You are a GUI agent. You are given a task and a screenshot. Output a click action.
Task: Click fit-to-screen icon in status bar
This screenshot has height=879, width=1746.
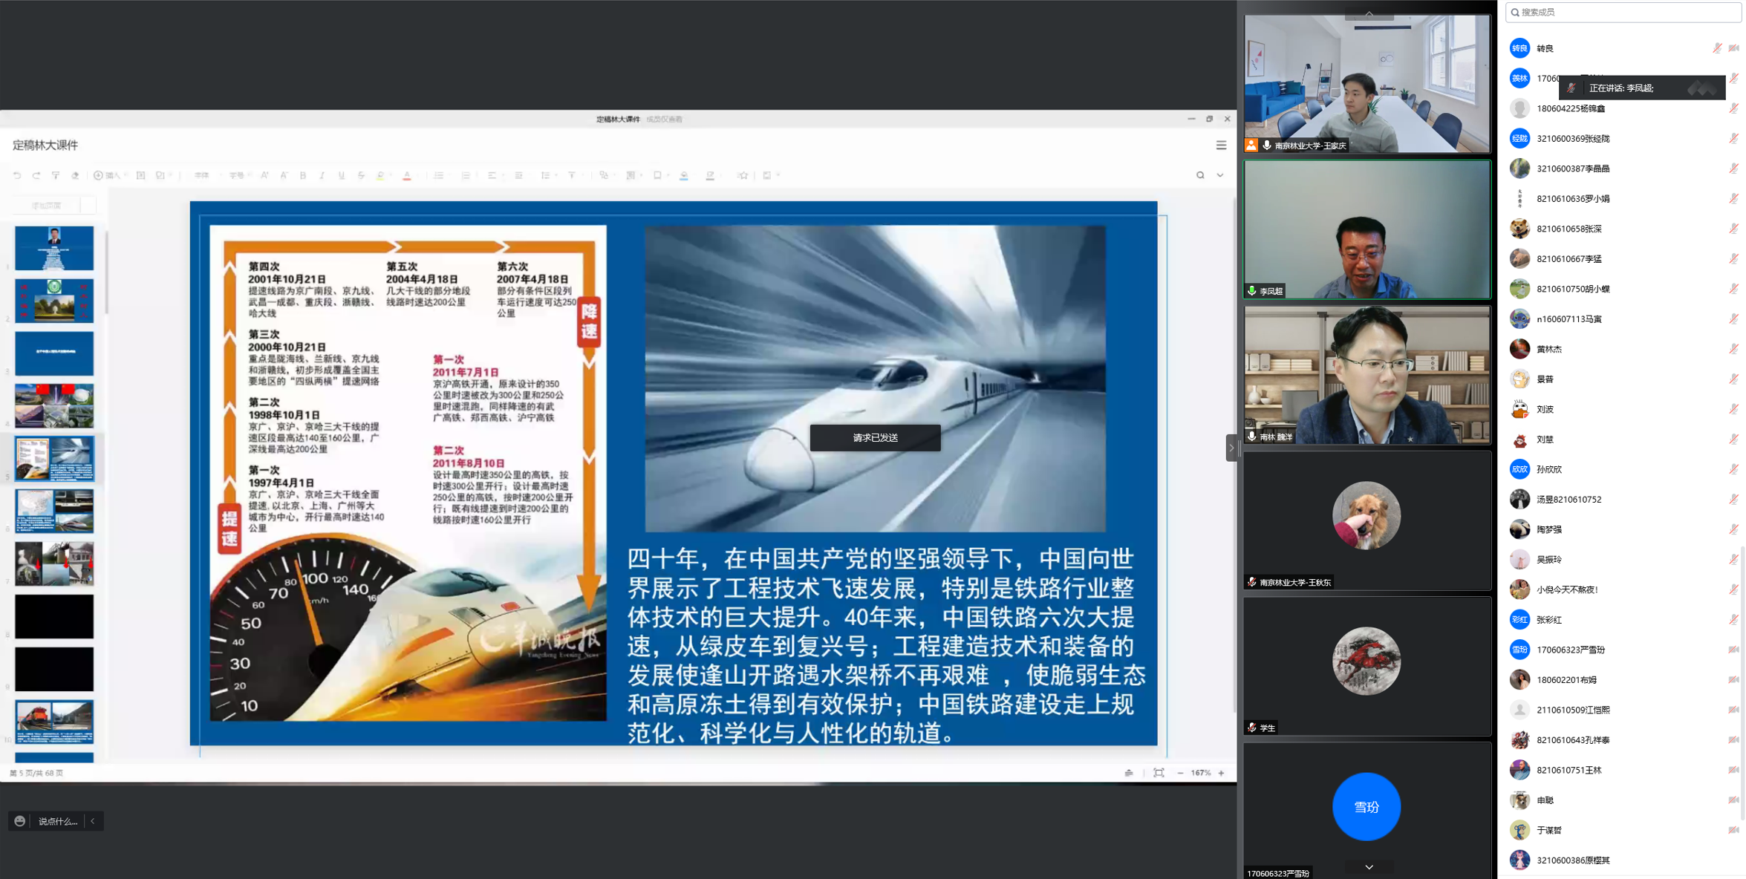pos(1159,773)
